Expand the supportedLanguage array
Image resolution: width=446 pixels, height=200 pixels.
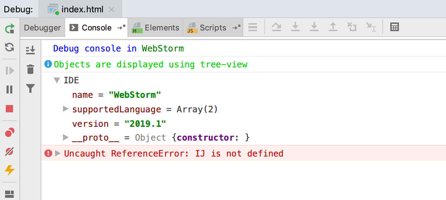pyautogui.click(x=66, y=109)
